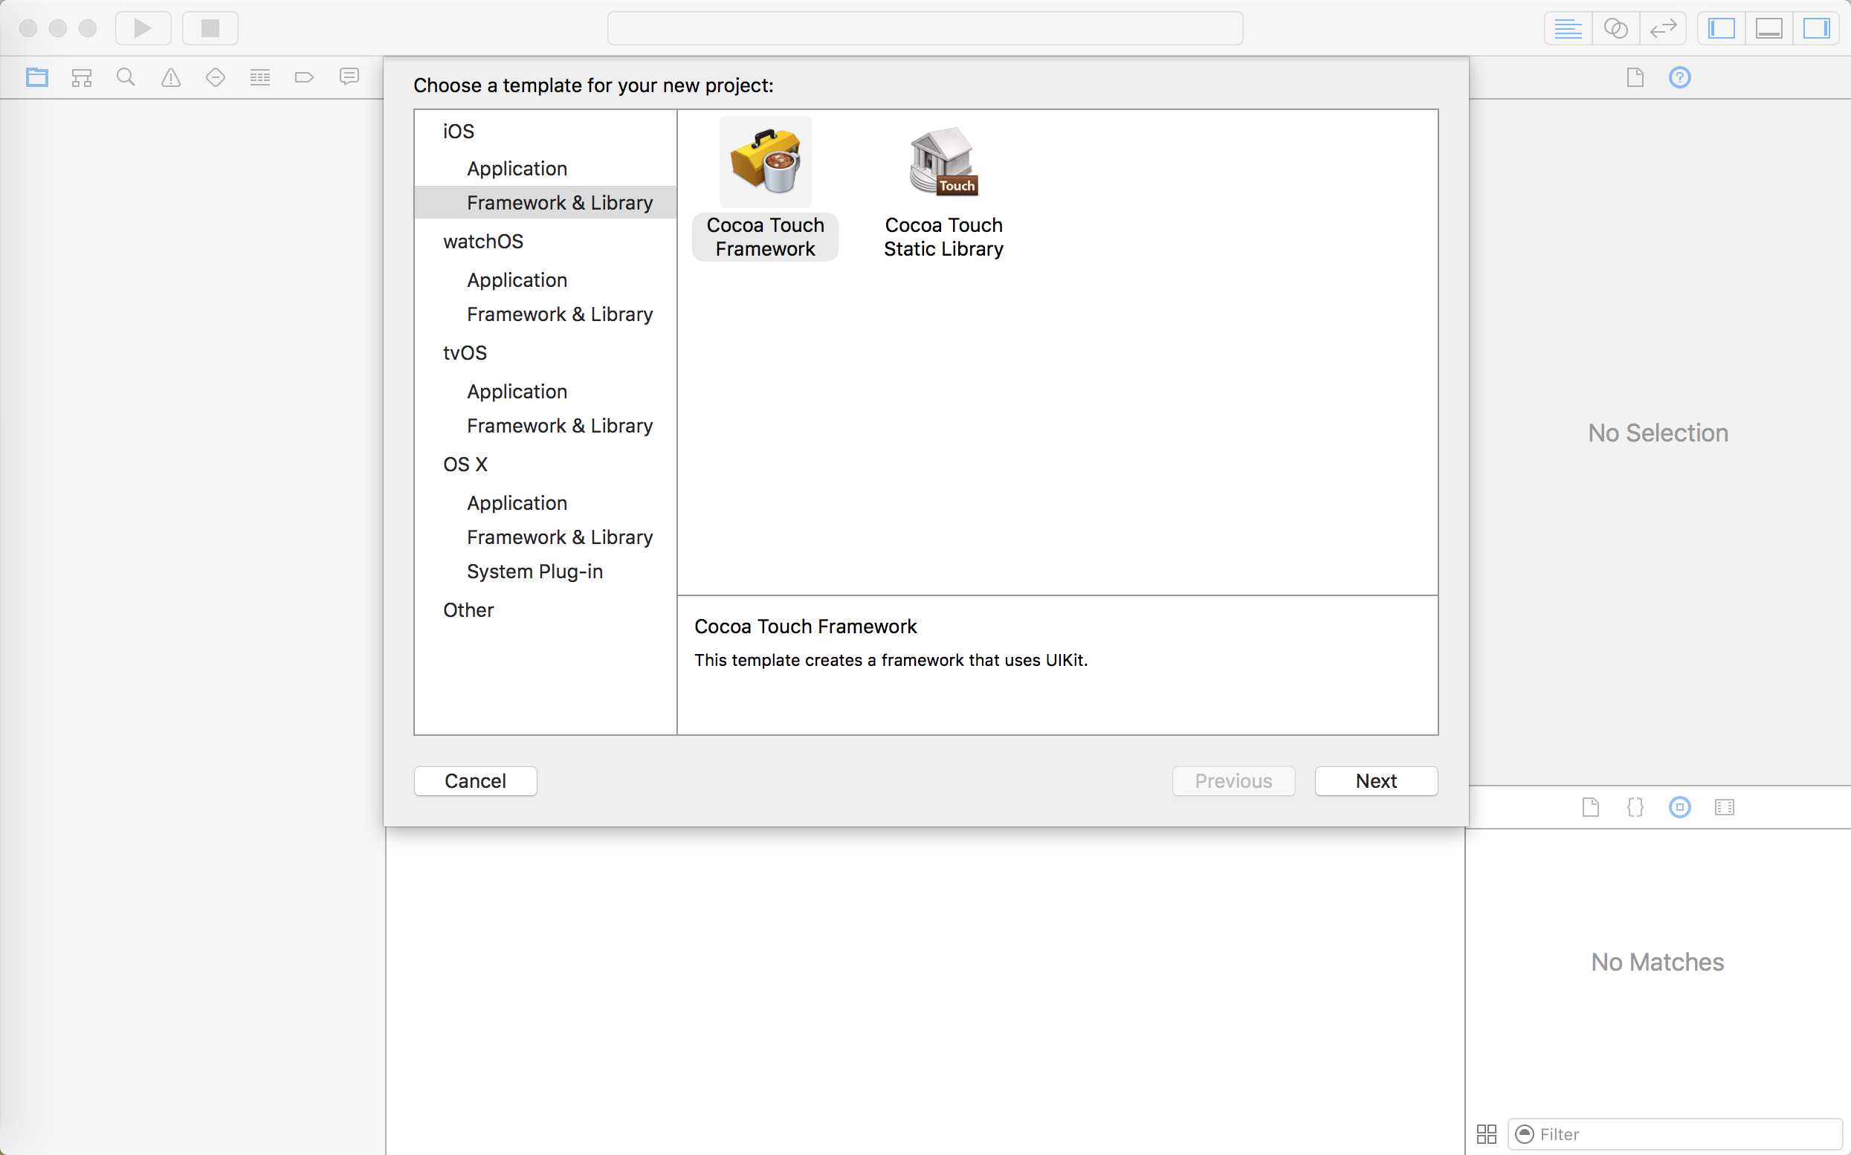Screen dimensions: 1851x1155
Task: Select iOS Framework & Library category
Action: pyautogui.click(x=559, y=201)
